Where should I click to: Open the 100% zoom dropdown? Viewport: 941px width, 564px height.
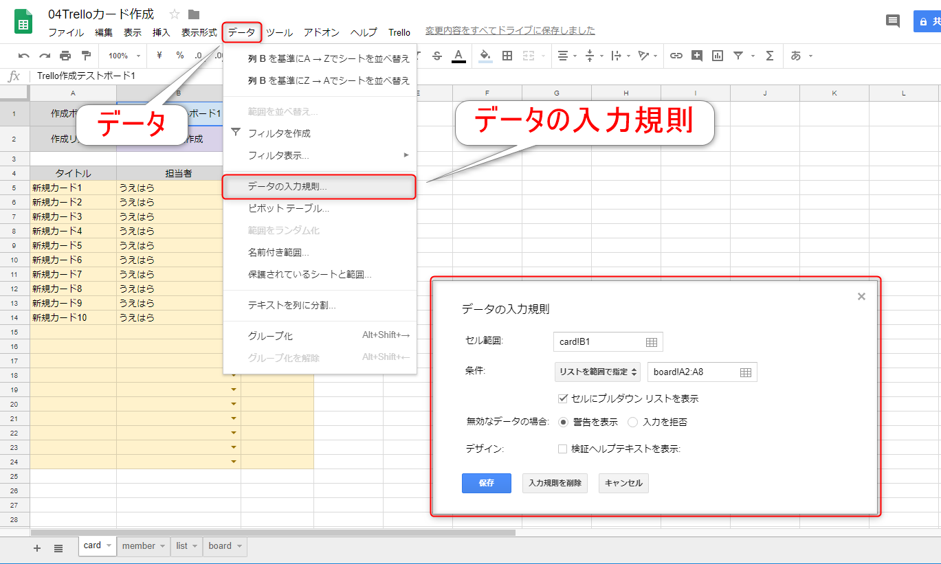(124, 56)
